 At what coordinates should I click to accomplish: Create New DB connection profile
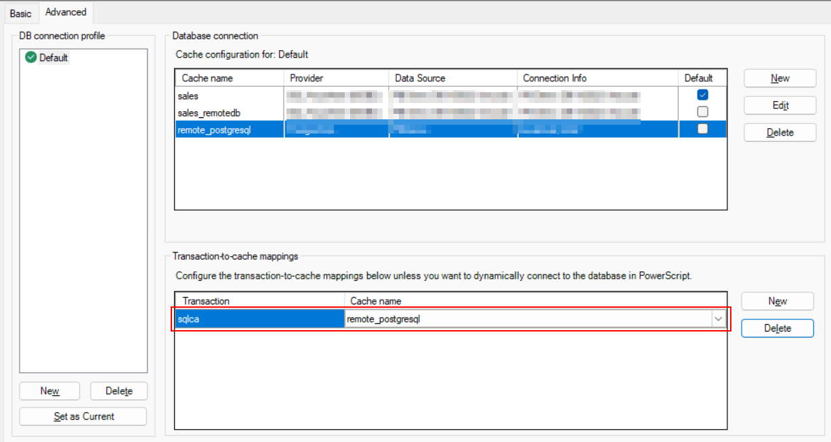pyautogui.click(x=49, y=390)
